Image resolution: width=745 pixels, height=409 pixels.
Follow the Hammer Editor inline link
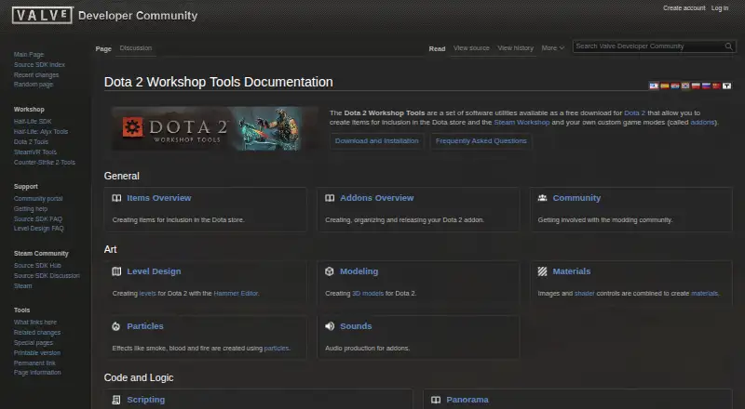click(x=236, y=293)
